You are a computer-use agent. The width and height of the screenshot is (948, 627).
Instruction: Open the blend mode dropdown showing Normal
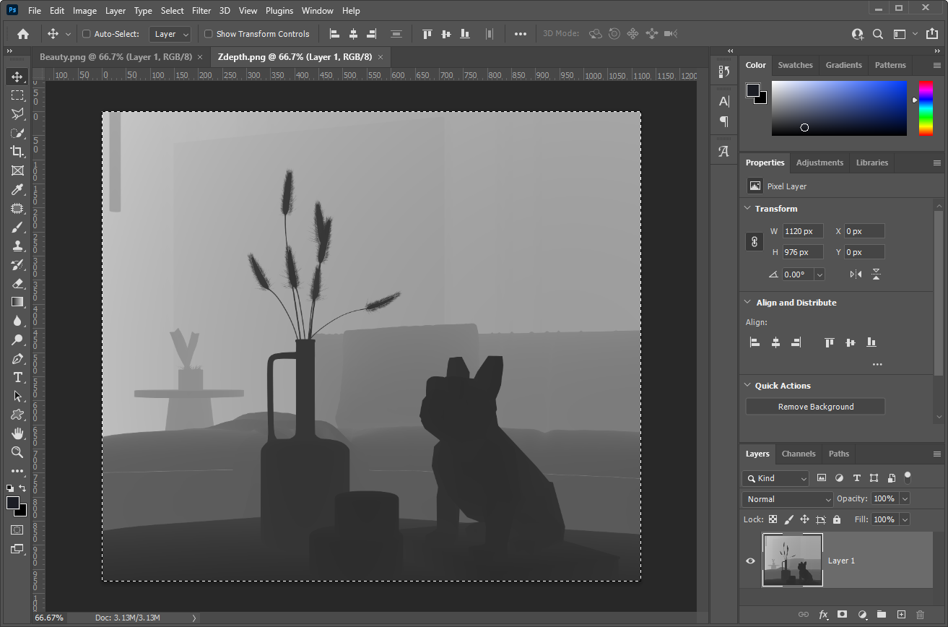[786, 498]
